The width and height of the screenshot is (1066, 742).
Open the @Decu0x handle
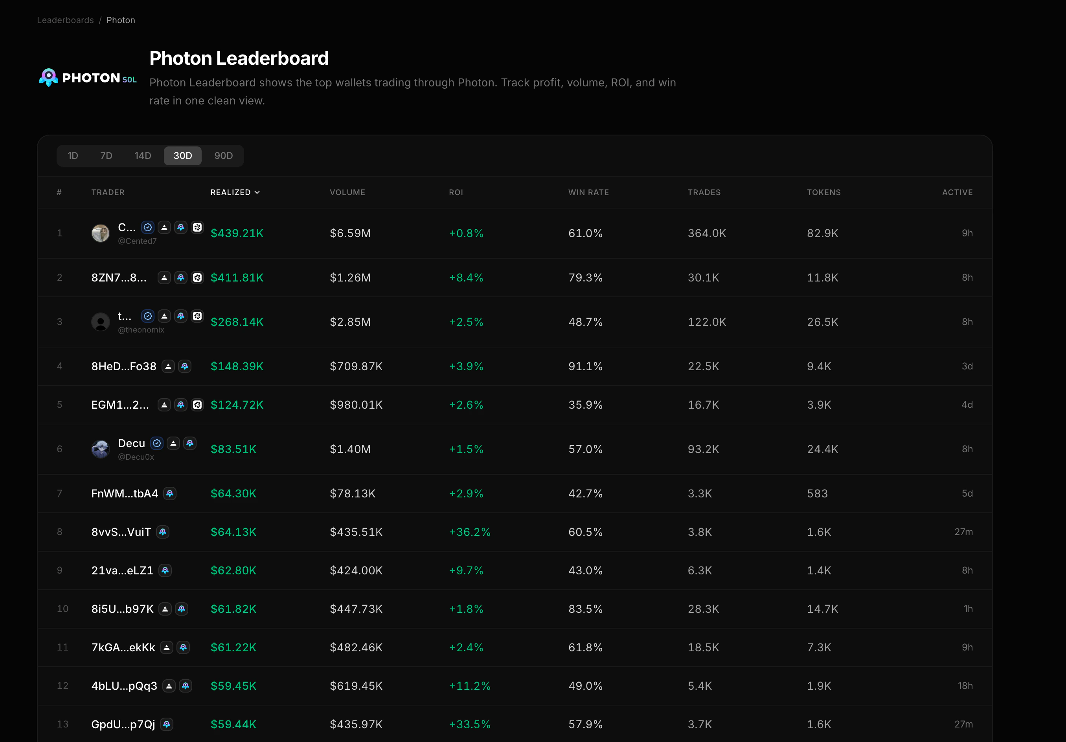(136, 457)
